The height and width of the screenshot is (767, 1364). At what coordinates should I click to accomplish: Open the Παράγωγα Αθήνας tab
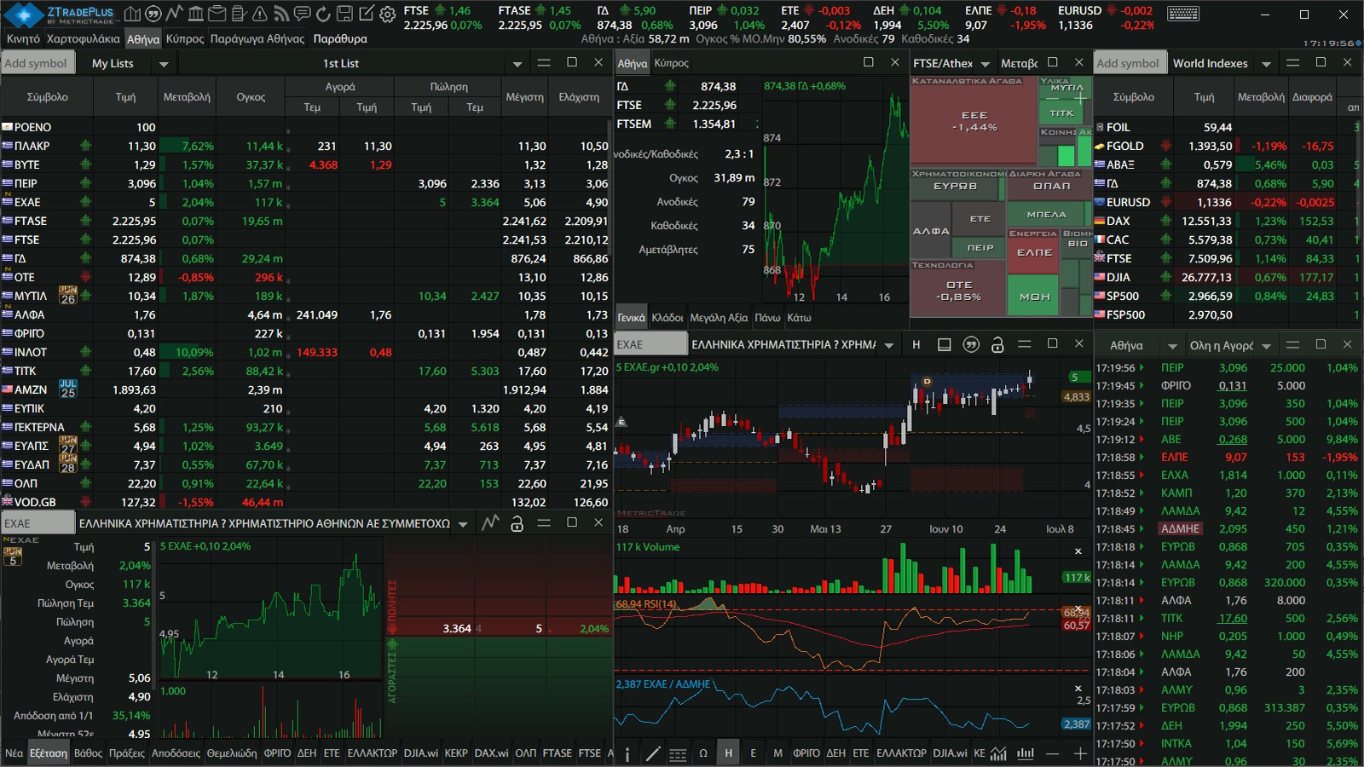click(x=257, y=39)
